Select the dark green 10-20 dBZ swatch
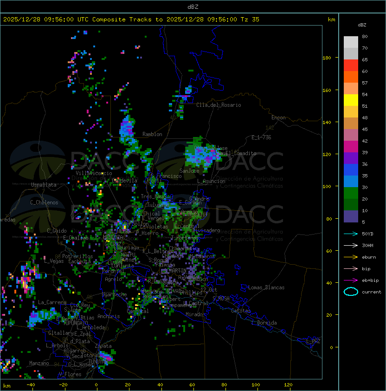 (x=351, y=204)
